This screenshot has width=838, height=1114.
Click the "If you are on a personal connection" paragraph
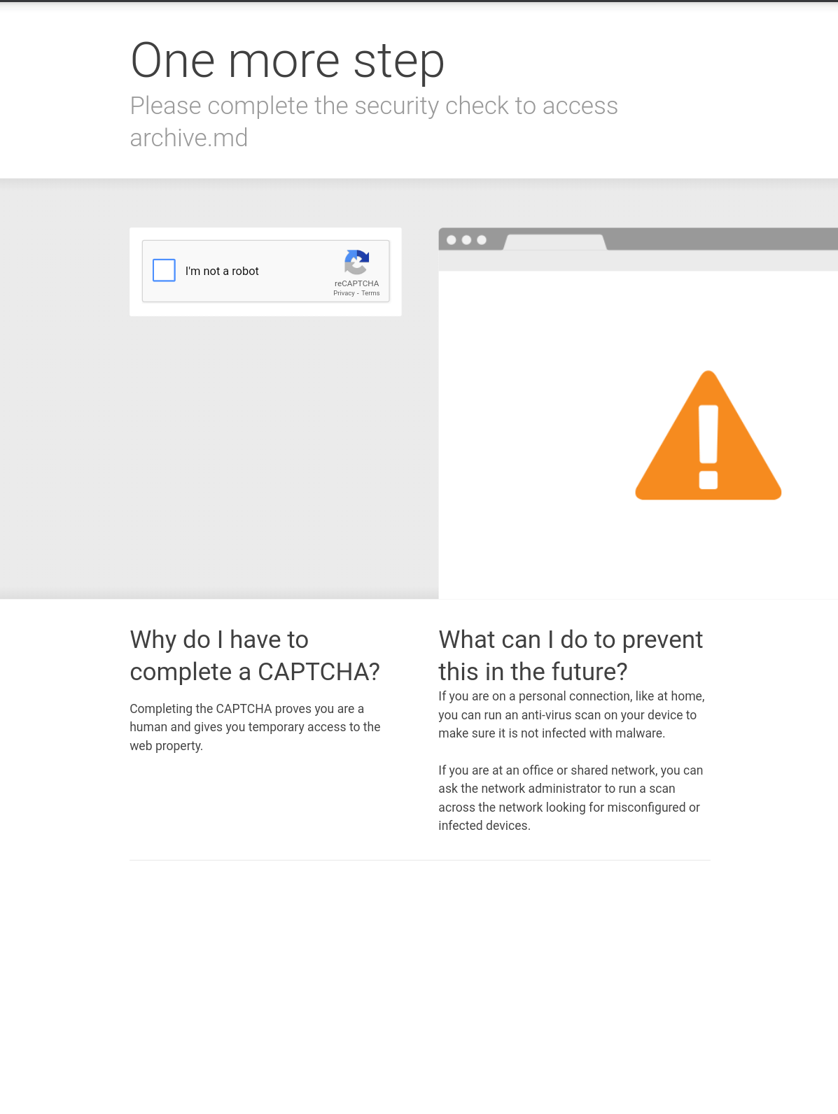571,714
